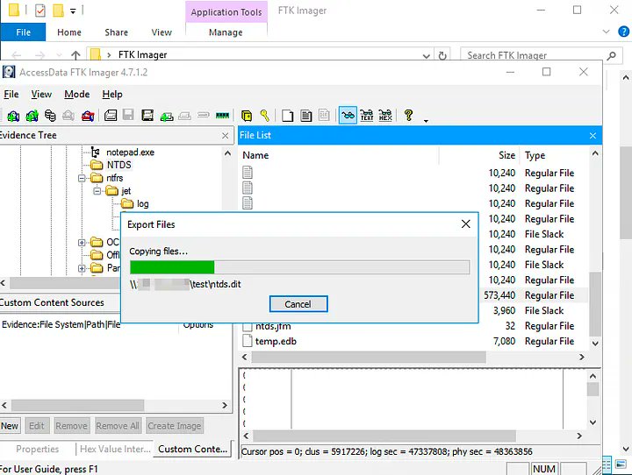Expand the Explorer ribbon chevron

[x=606, y=32]
